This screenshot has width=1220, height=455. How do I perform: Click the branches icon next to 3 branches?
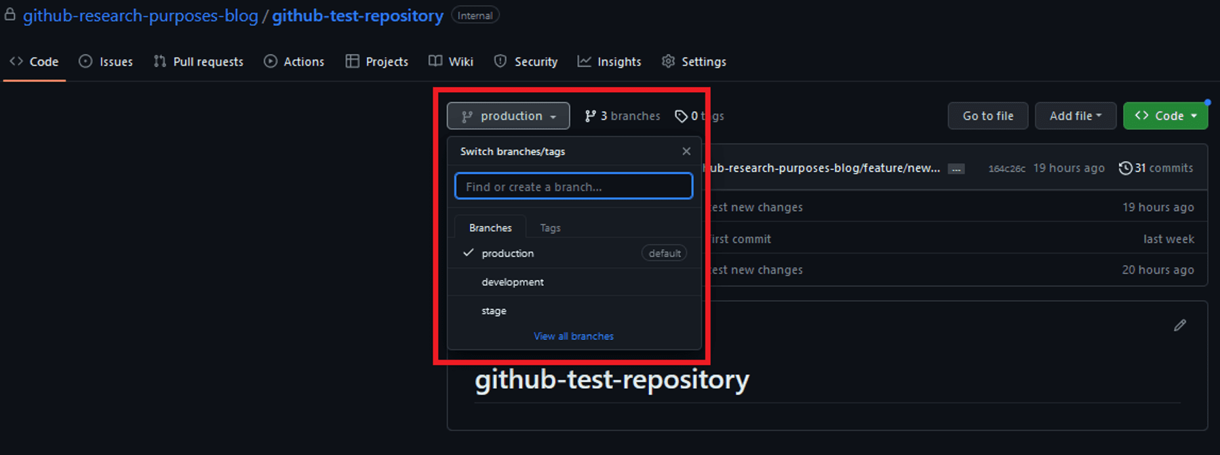click(590, 116)
